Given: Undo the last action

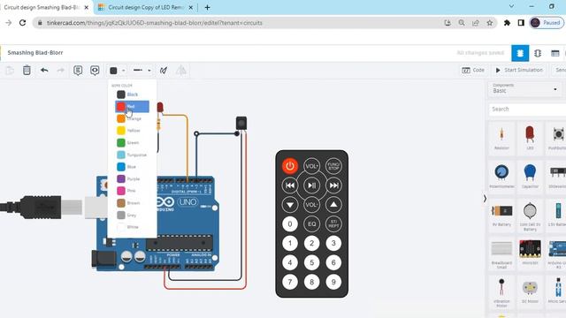Looking at the screenshot, I should (x=44, y=70).
